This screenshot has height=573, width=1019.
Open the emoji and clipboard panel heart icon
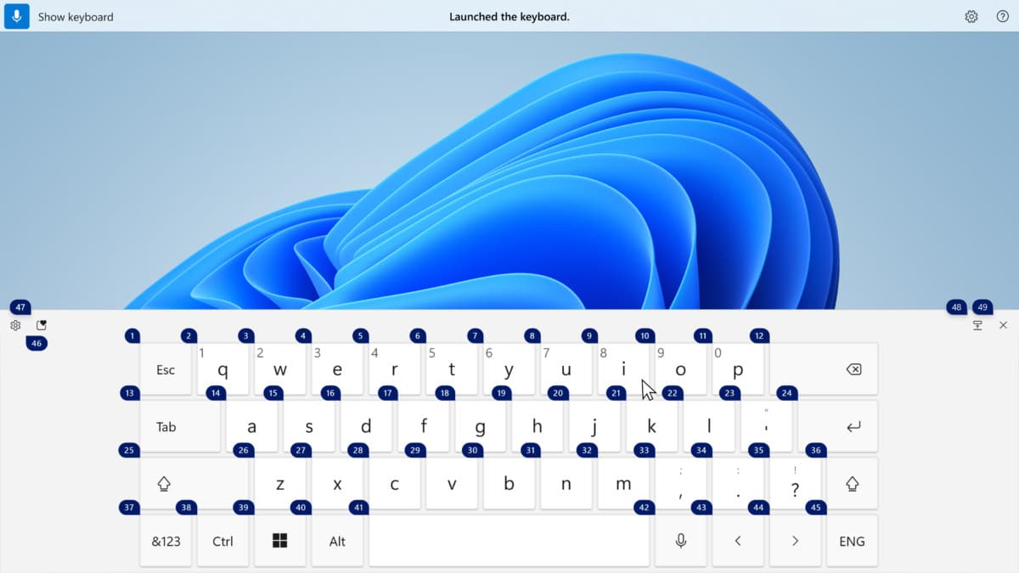coord(40,324)
